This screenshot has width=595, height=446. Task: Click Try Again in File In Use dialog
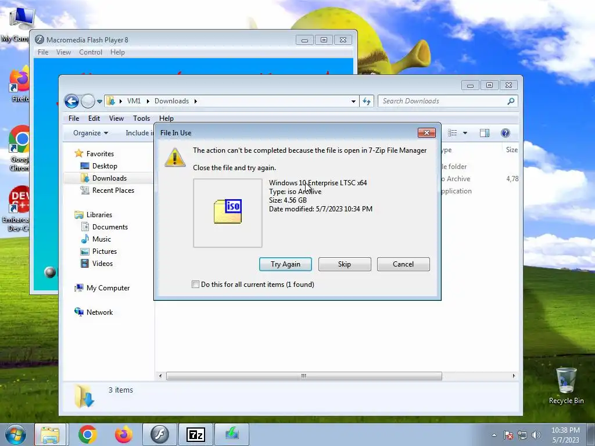tap(285, 264)
